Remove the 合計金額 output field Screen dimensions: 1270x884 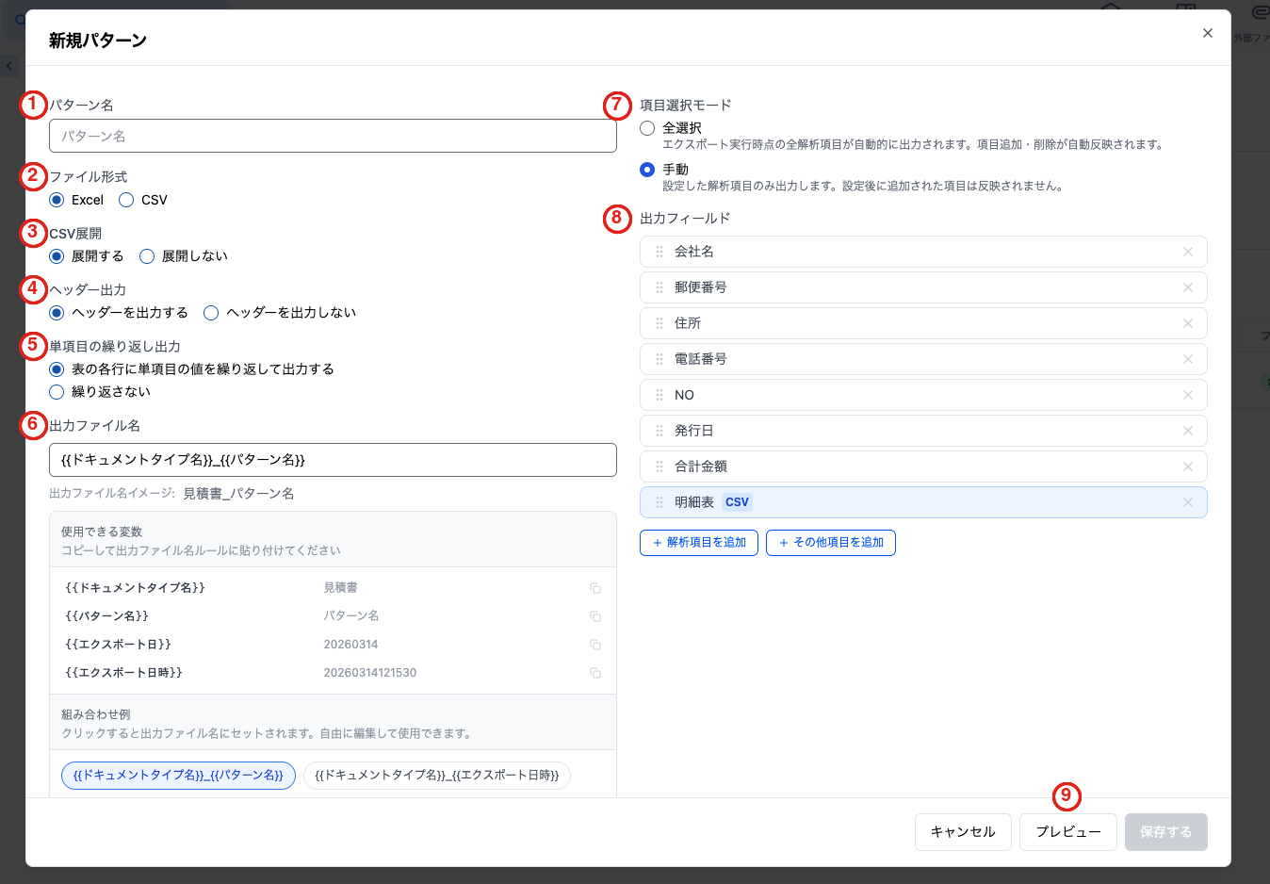coord(1188,467)
